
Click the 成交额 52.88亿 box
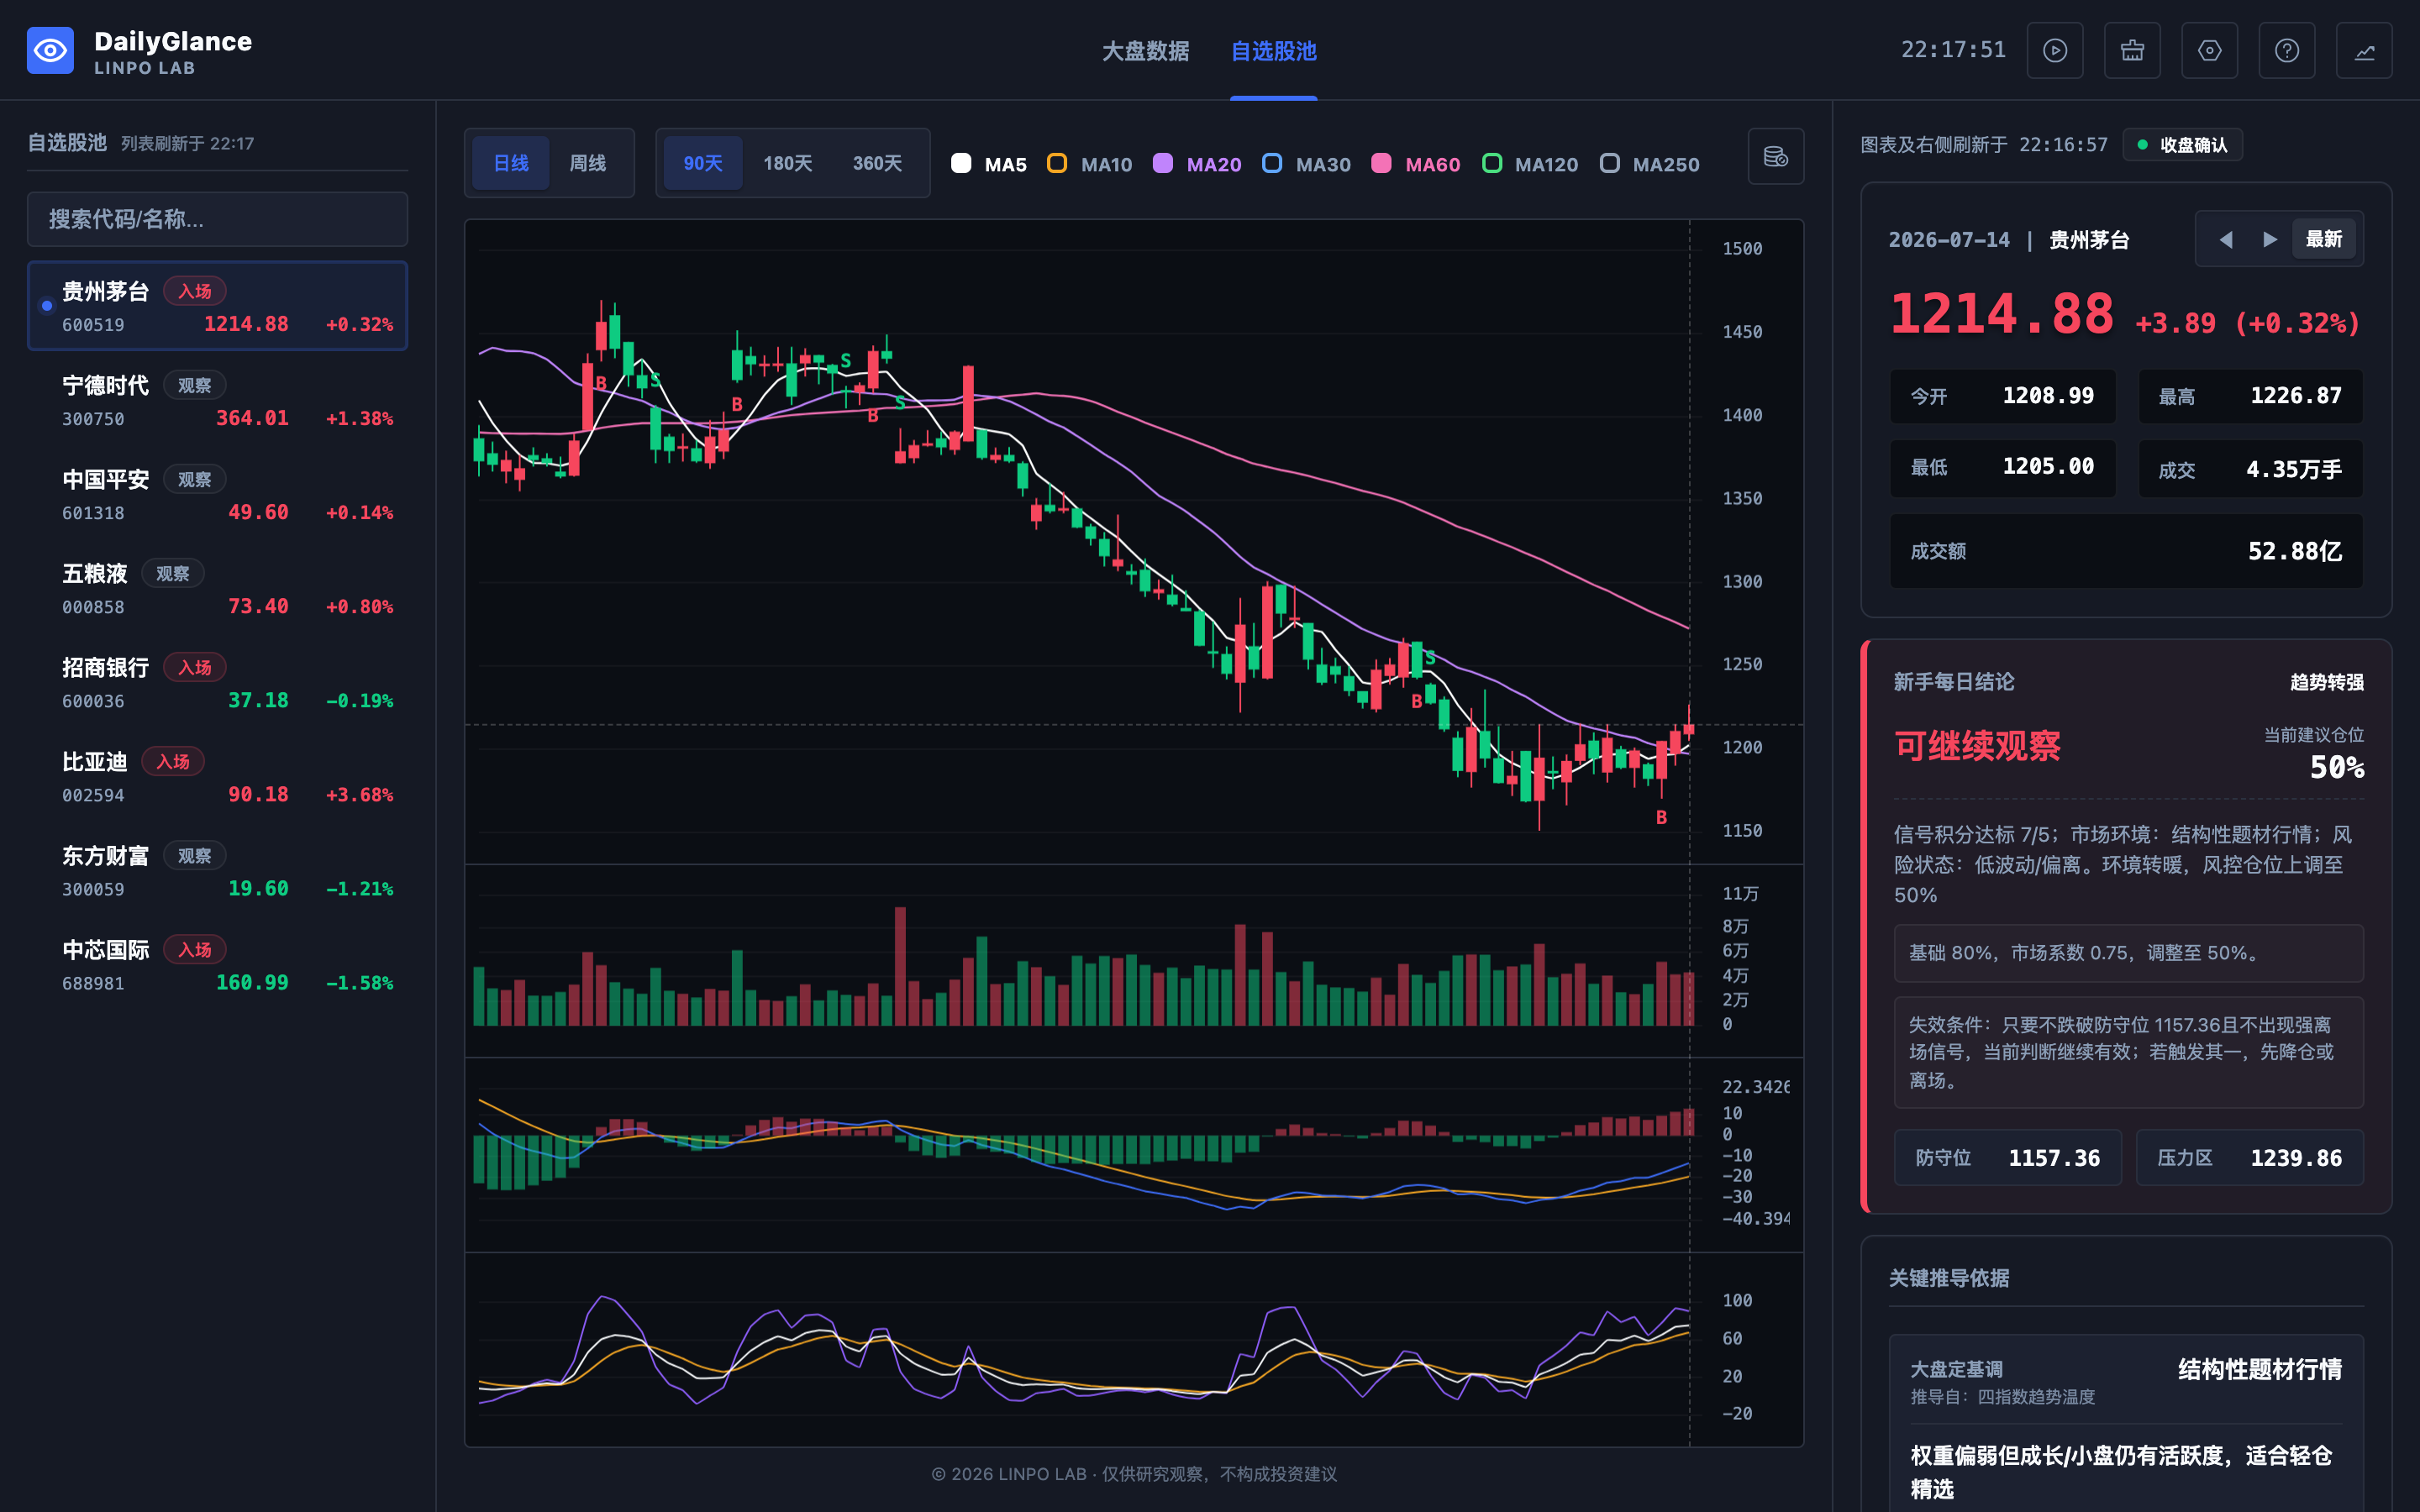click(2126, 551)
